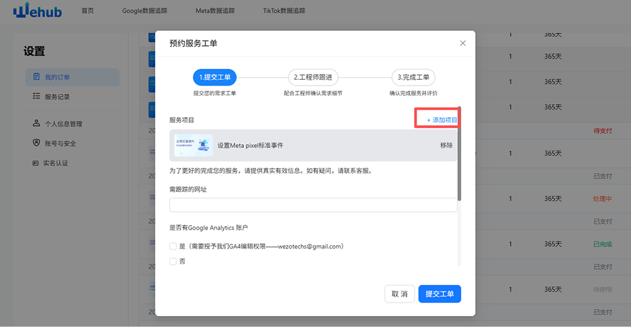Click the Wehub logo
631x327 pixels.
tap(37, 10)
